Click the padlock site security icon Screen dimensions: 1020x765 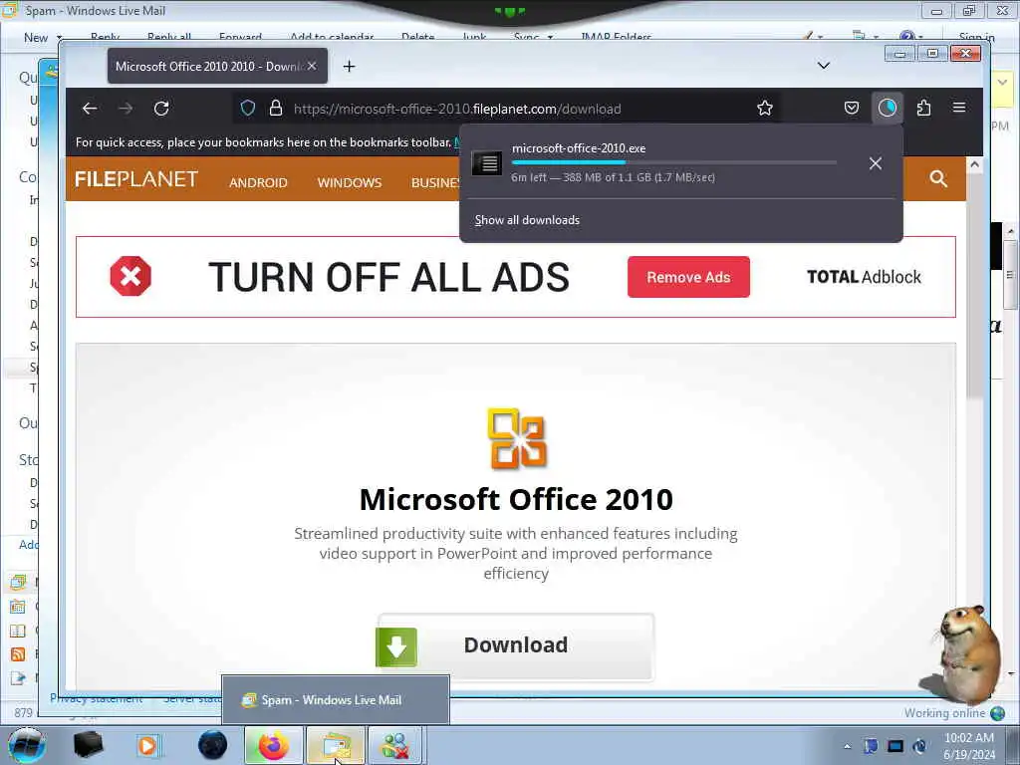(276, 108)
